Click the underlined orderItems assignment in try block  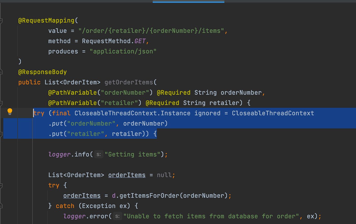pyautogui.click(x=82, y=195)
